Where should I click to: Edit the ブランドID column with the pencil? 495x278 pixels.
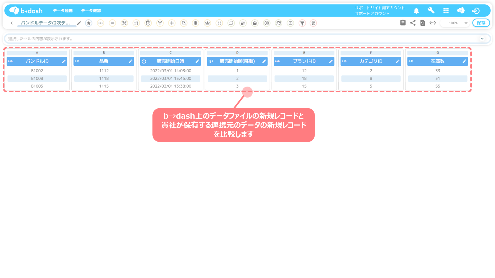click(331, 61)
